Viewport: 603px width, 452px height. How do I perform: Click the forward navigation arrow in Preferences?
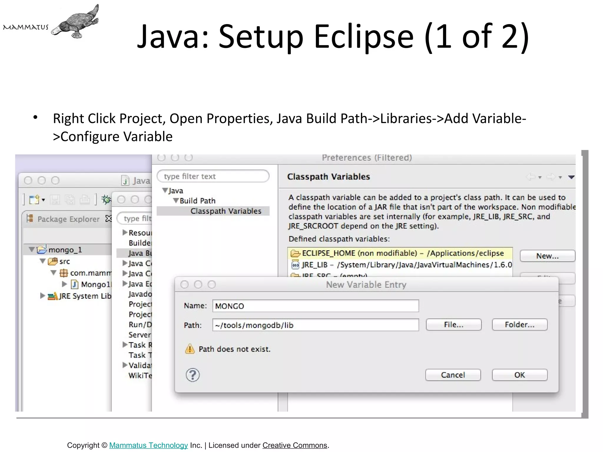click(x=551, y=177)
